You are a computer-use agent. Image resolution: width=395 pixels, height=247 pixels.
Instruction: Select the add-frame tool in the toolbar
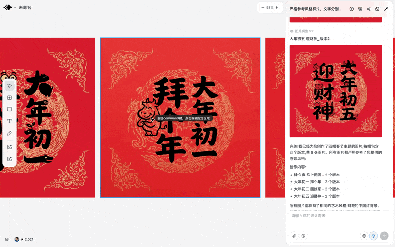coord(9,98)
